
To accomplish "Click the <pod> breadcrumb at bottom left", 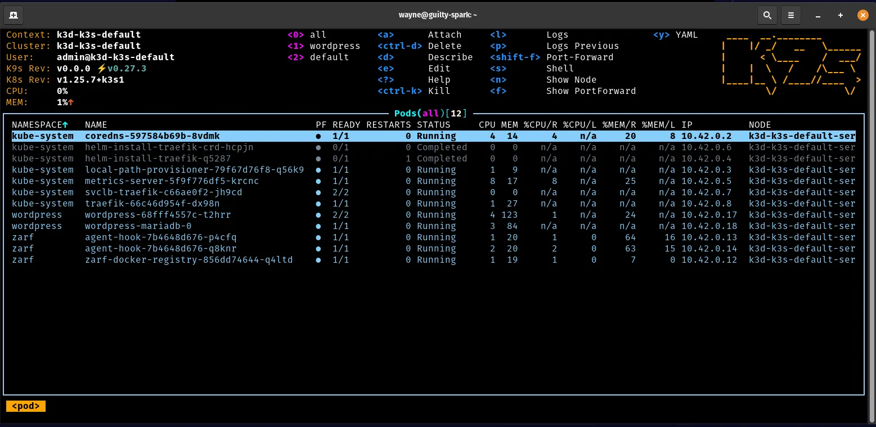I will coord(25,406).
